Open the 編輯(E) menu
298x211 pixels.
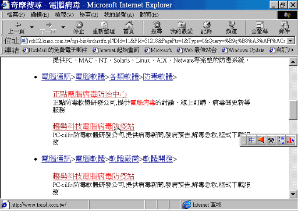tap(40, 14)
